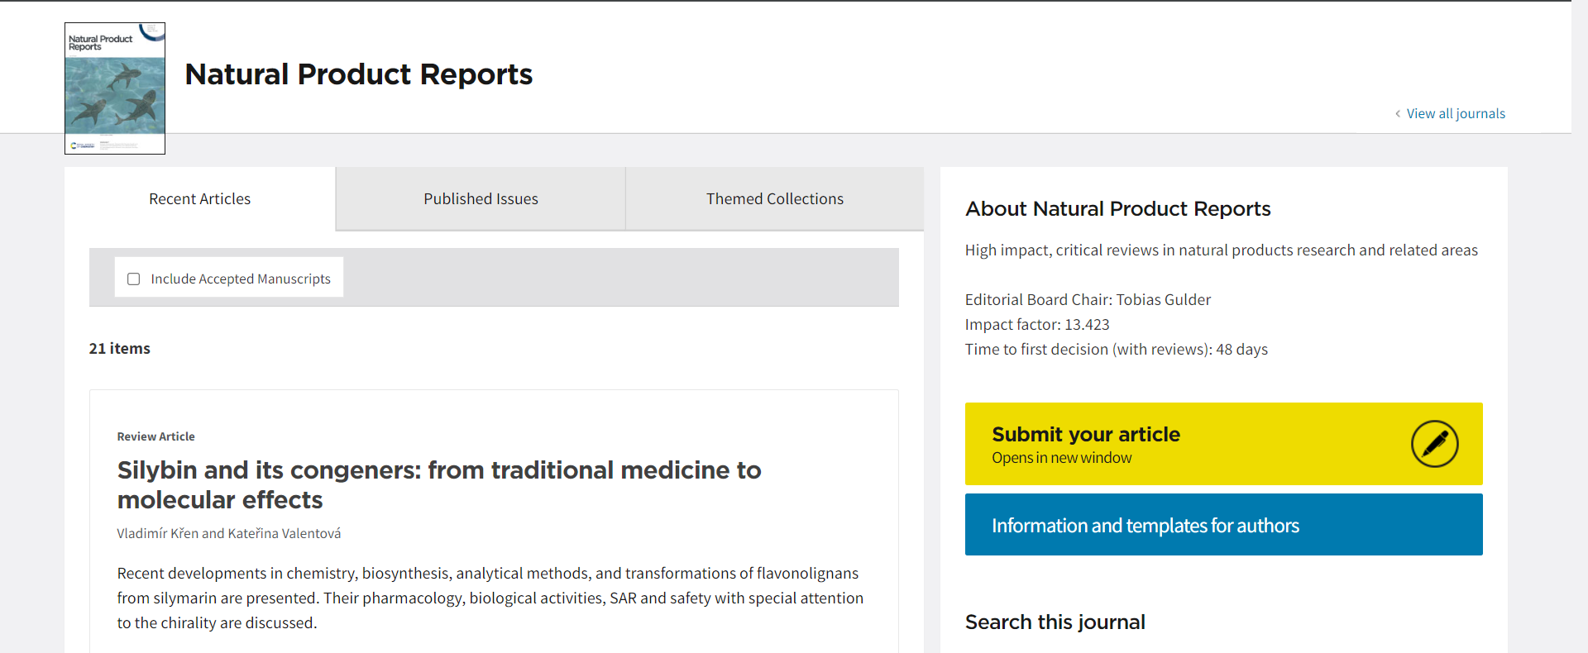Viewport: 1588px width, 653px height.
Task: Click the Submit your article button
Action: point(1223,444)
